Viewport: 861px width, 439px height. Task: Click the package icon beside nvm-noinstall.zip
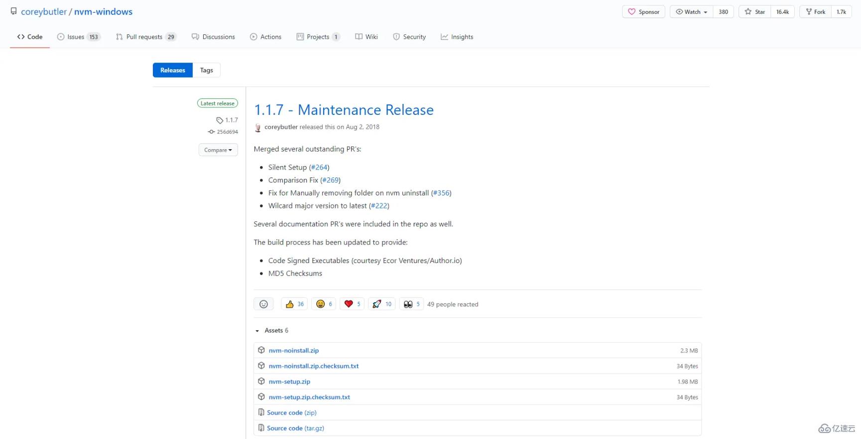[x=261, y=350]
